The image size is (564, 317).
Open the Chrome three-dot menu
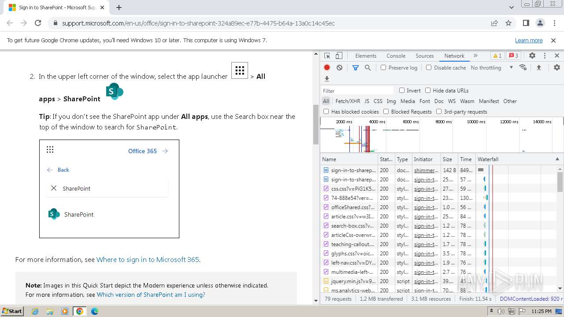[554, 23]
